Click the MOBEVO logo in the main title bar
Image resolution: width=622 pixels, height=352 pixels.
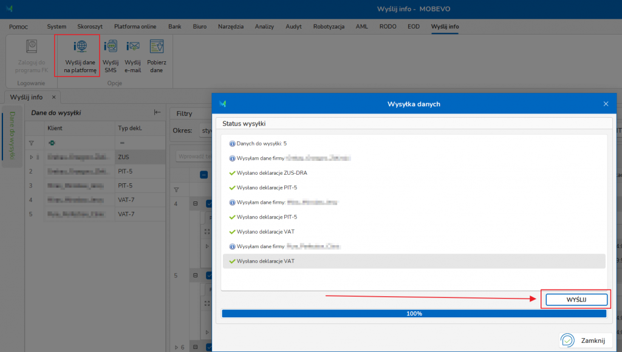(x=10, y=8)
